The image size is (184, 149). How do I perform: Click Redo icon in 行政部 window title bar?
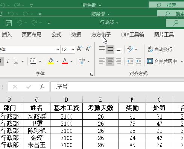pyautogui.click(x=34, y=23)
